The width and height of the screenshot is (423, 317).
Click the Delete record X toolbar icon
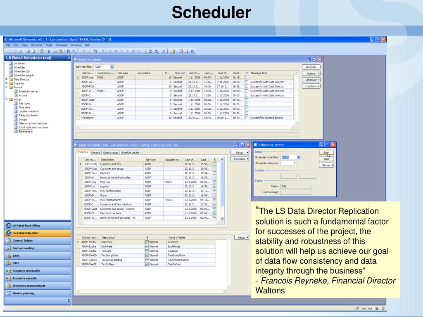click(x=164, y=51)
